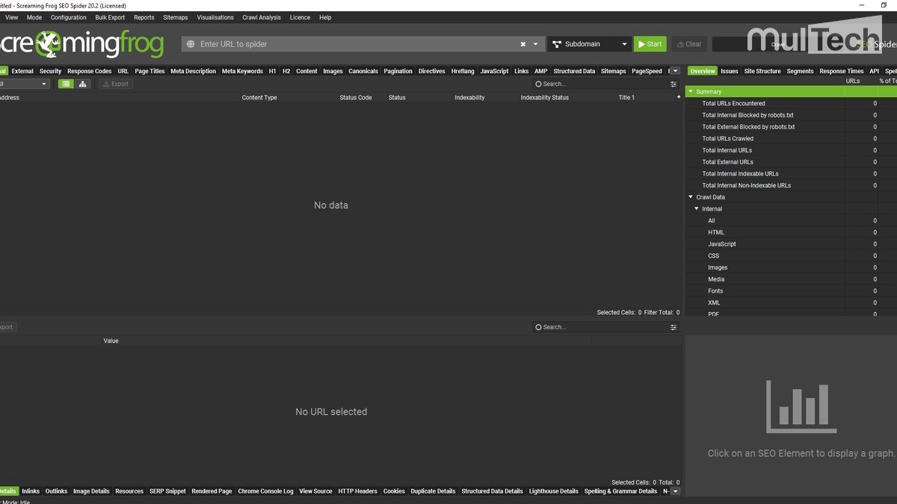Viewport: 897px width, 504px height.
Task: Switch to list view icon
Action: click(x=67, y=84)
